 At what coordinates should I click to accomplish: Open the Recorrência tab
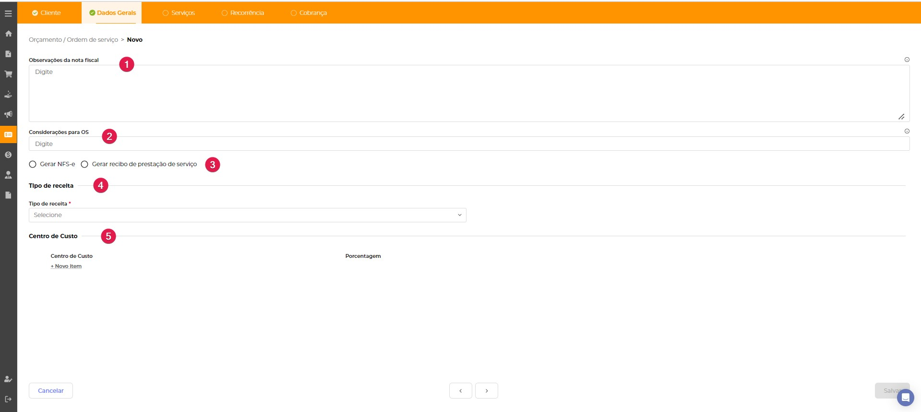tap(243, 13)
